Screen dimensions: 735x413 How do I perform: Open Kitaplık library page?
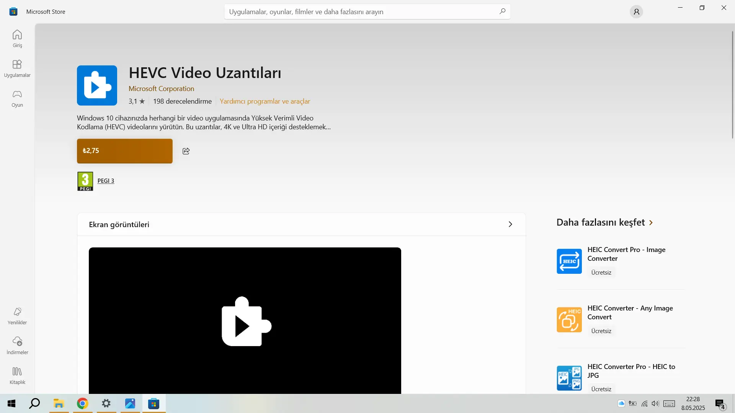[17, 376]
